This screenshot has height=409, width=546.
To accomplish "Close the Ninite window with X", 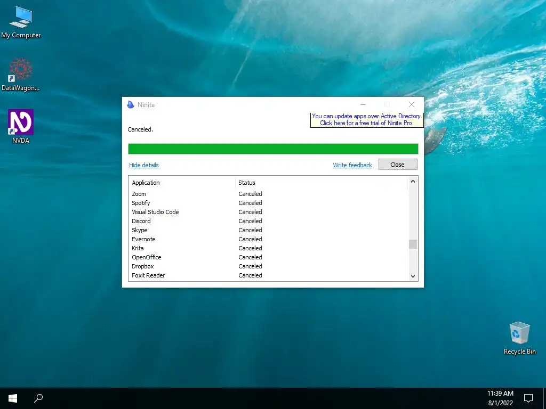I will pos(412,104).
